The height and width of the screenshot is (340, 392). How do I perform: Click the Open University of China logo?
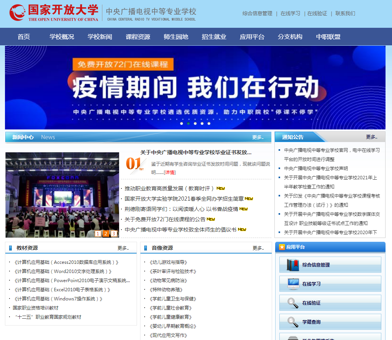[x=54, y=13]
